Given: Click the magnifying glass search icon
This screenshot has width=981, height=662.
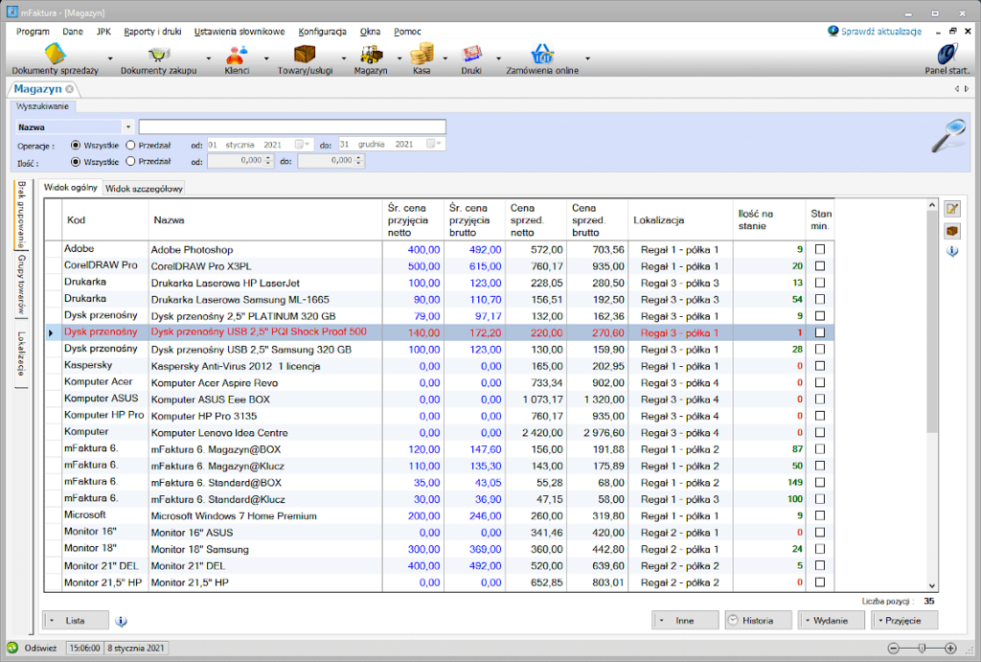Looking at the screenshot, I should 948,135.
